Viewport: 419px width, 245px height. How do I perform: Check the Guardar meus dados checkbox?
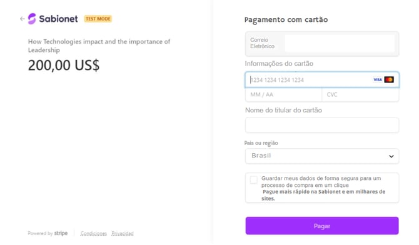(x=254, y=180)
